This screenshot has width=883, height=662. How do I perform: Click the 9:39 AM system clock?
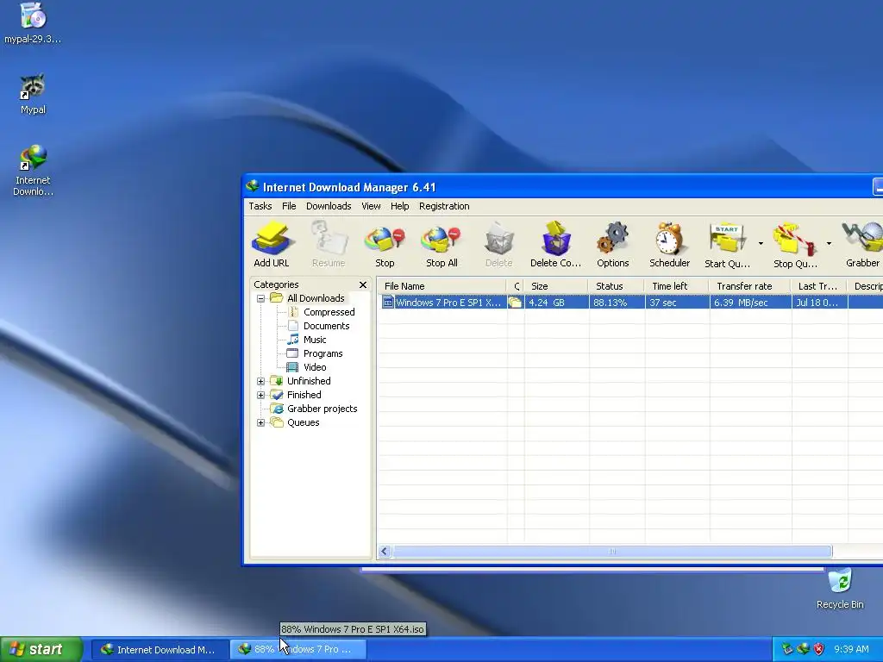[851, 649]
